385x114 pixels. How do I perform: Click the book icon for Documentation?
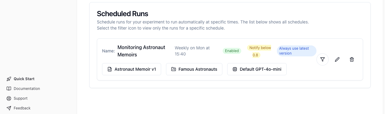point(9,89)
